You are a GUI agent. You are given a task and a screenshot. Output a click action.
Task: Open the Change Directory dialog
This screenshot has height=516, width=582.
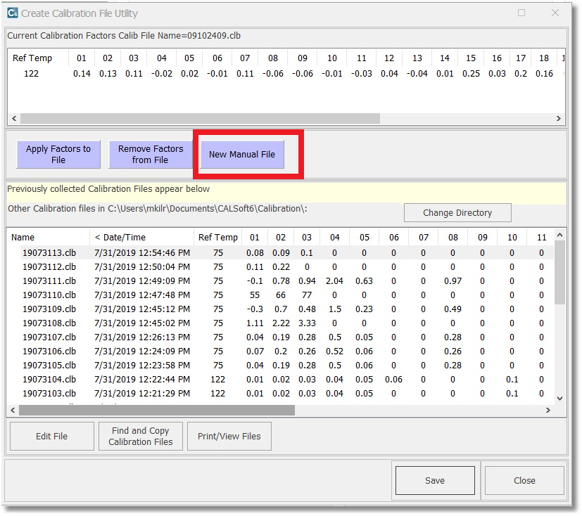[x=457, y=213]
